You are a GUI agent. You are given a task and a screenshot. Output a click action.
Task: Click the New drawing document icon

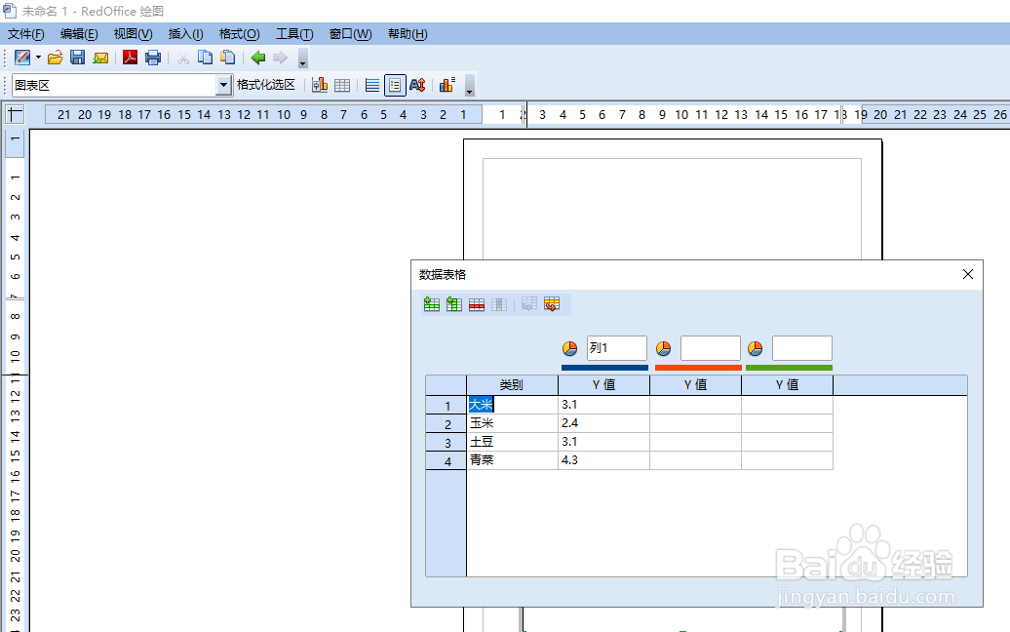click(22, 58)
